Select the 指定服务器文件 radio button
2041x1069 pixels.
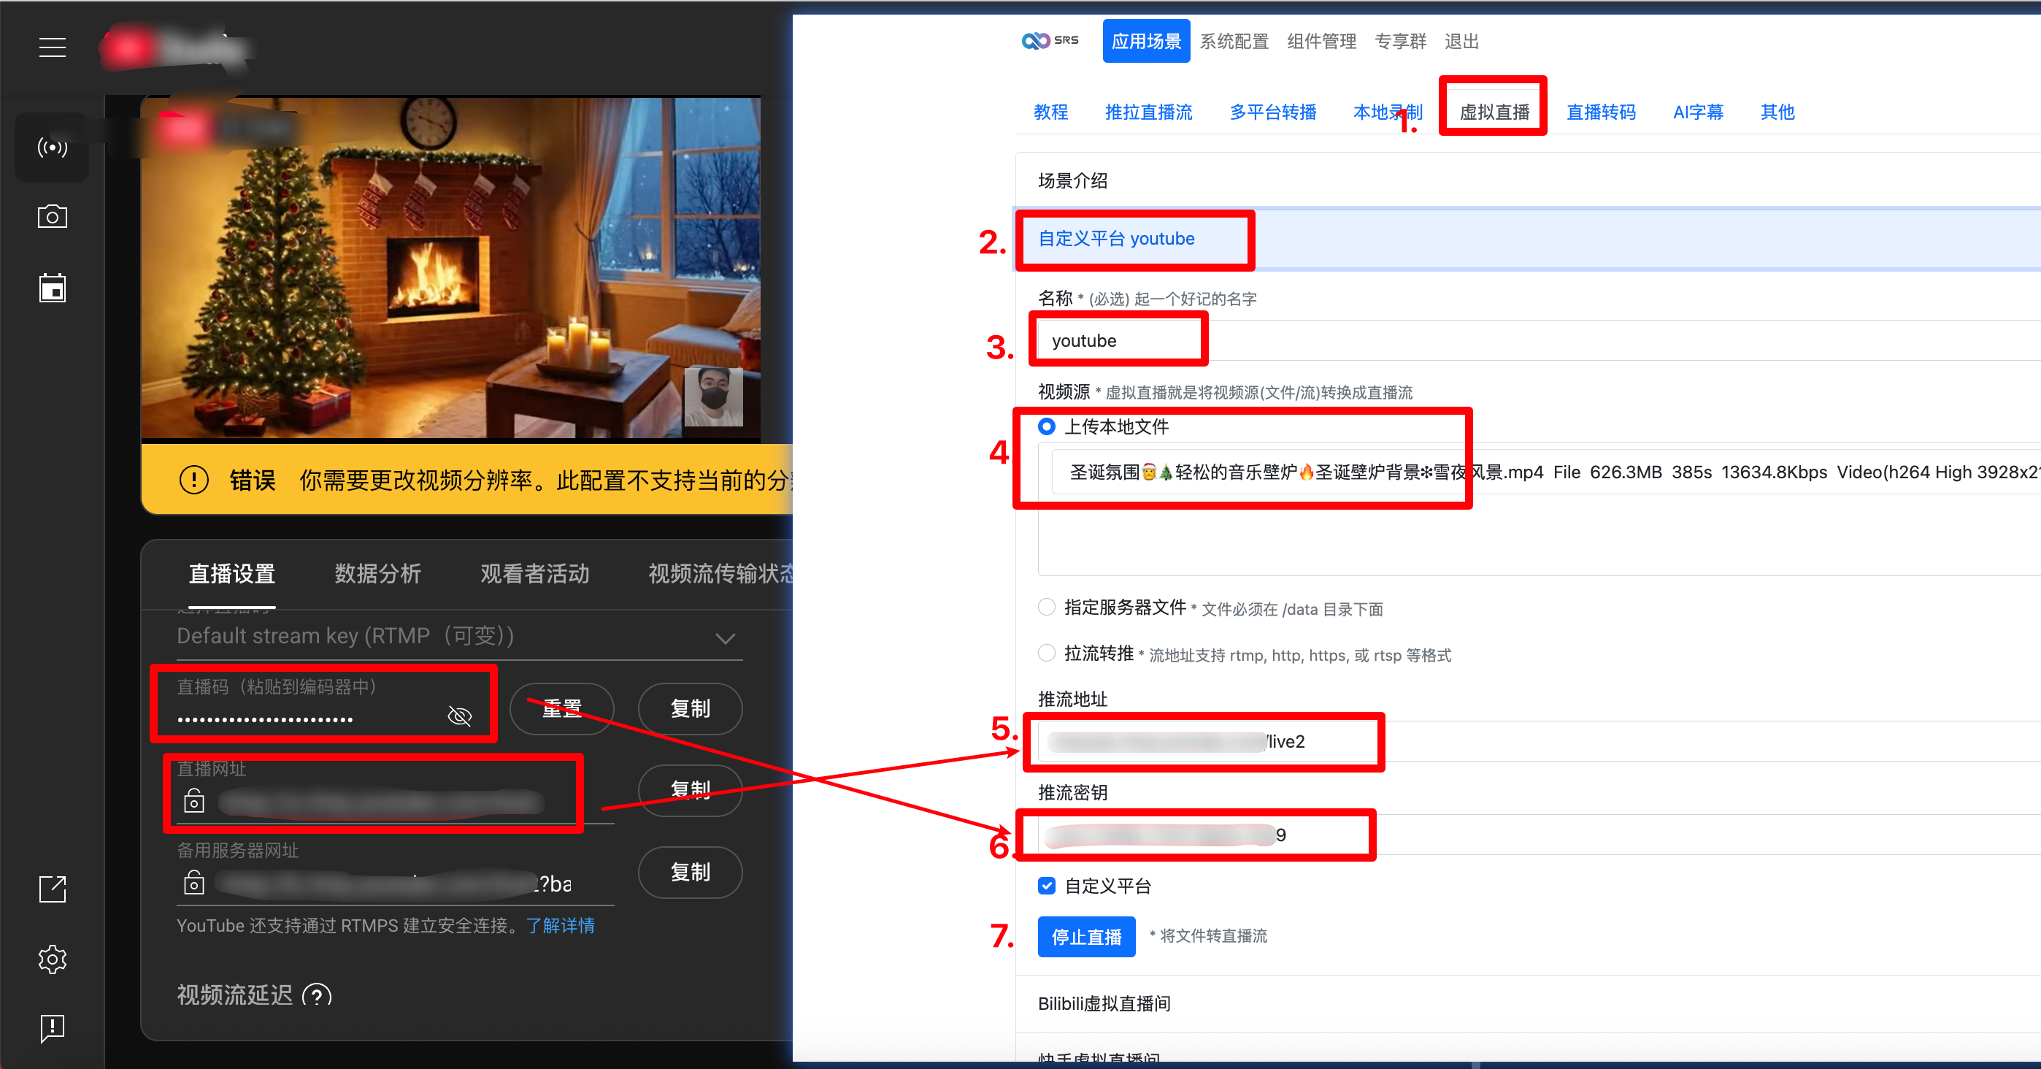(1047, 607)
